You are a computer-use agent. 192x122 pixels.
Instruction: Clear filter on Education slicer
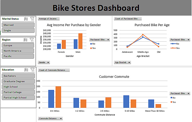click(x=32, y=70)
